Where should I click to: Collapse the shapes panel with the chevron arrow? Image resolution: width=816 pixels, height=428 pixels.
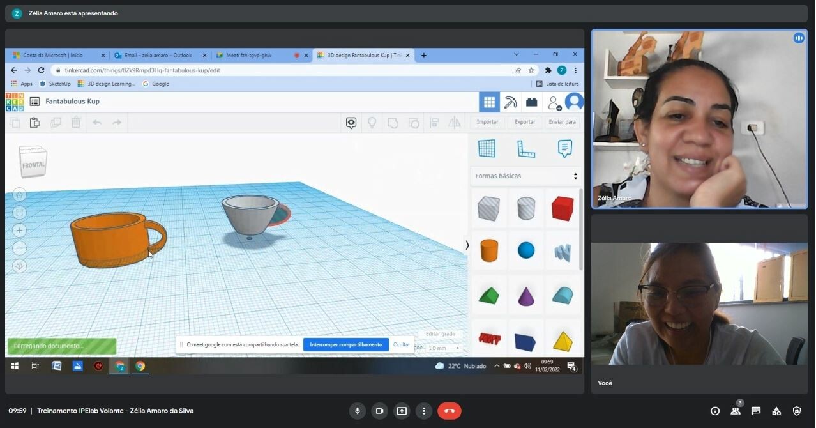[467, 245]
